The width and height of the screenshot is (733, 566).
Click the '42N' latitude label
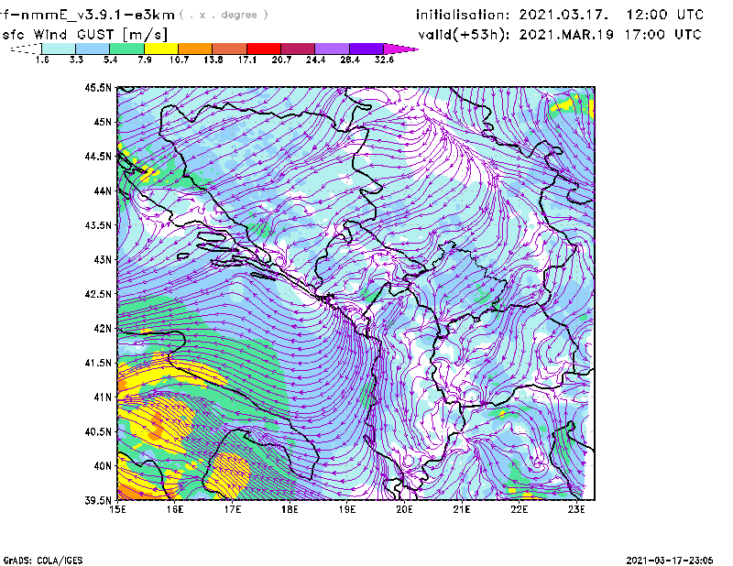pyautogui.click(x=103, y=329)
